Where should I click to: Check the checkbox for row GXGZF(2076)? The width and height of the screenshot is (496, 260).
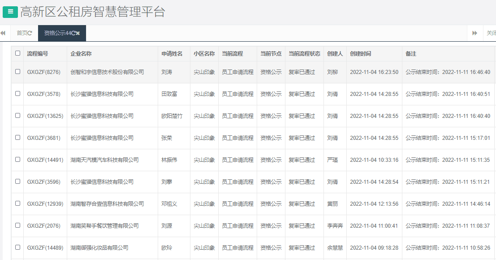pos(17,225)
